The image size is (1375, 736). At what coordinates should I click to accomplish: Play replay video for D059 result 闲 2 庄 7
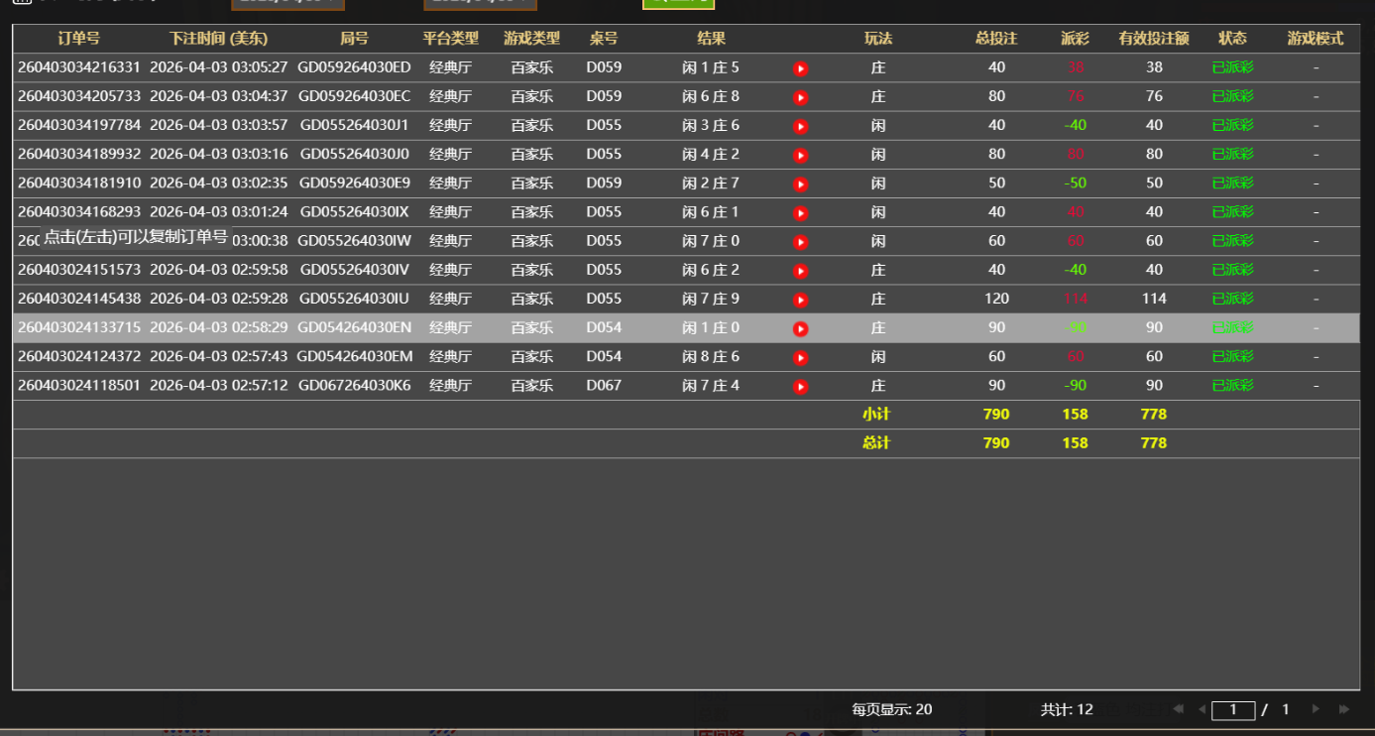point(800,184)
